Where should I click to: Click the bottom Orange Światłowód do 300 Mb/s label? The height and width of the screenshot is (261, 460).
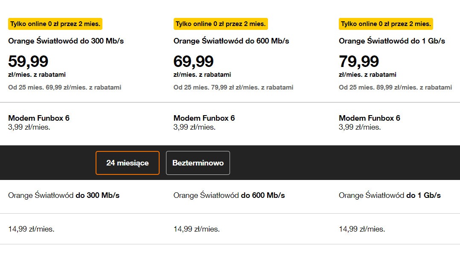point(64,194)
